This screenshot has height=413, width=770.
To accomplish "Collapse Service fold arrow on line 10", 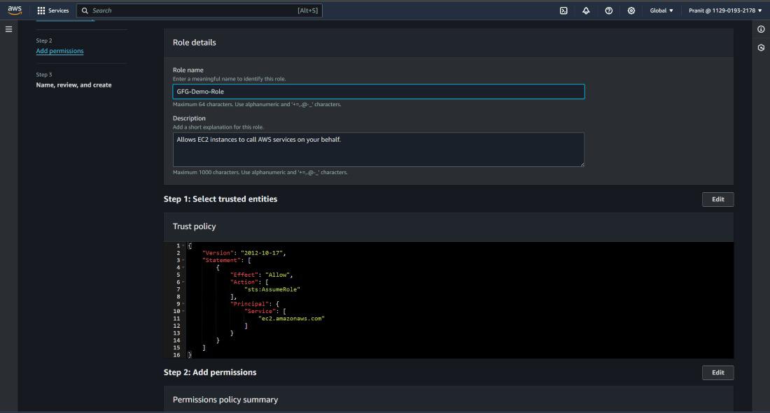I will (x=183, y=312).
